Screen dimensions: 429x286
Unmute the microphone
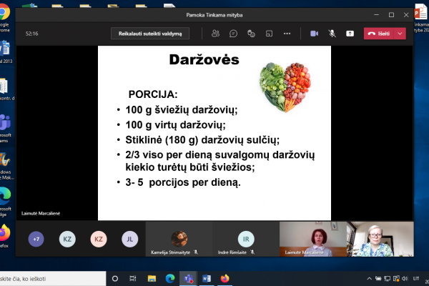(332, 34)
